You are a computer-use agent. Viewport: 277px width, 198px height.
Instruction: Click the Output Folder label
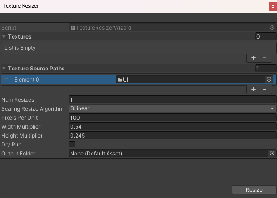click(18, 154)
